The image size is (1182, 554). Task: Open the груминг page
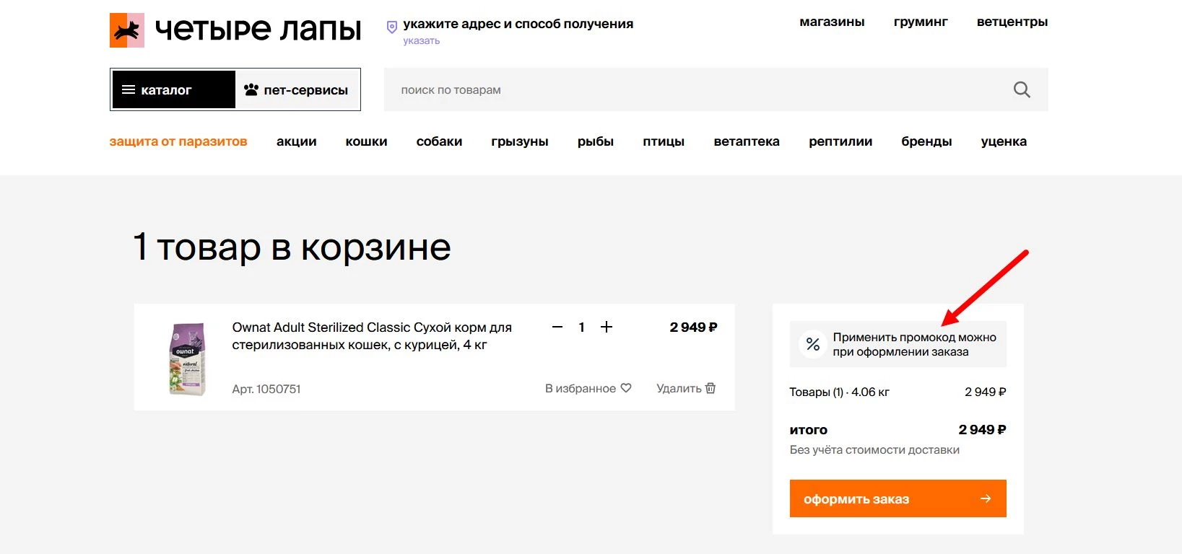pyautogui.click(x=920, y=22)
